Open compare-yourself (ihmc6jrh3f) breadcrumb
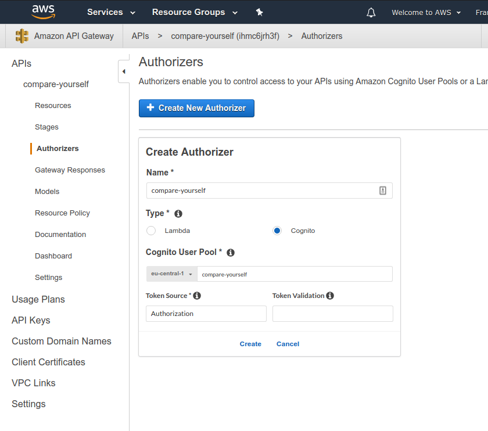The image size is (488, 431). pos(225,36)
